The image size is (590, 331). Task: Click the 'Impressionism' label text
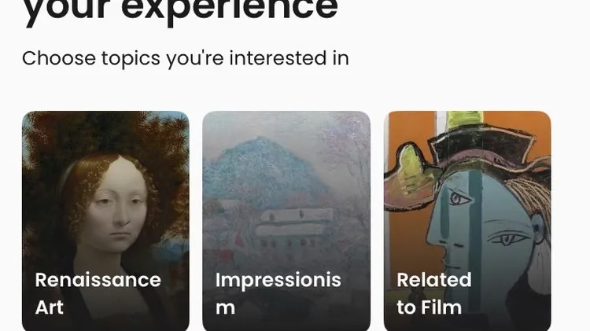click(x=278, y=293)
